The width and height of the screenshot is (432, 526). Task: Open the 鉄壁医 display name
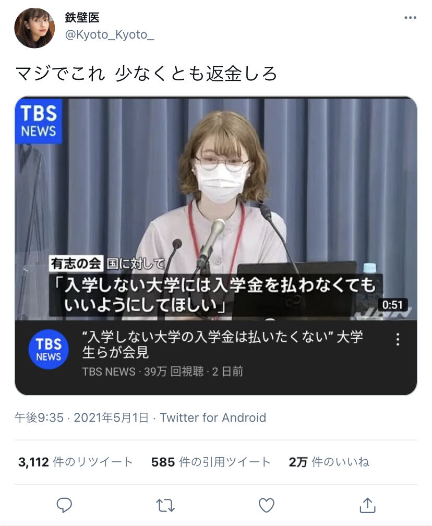82,17
